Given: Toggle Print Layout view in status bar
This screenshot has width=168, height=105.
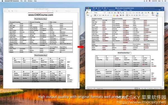Looking at the screenshot, I should tap(136, 88).
